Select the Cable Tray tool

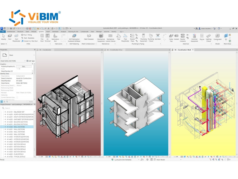point(171,37)
